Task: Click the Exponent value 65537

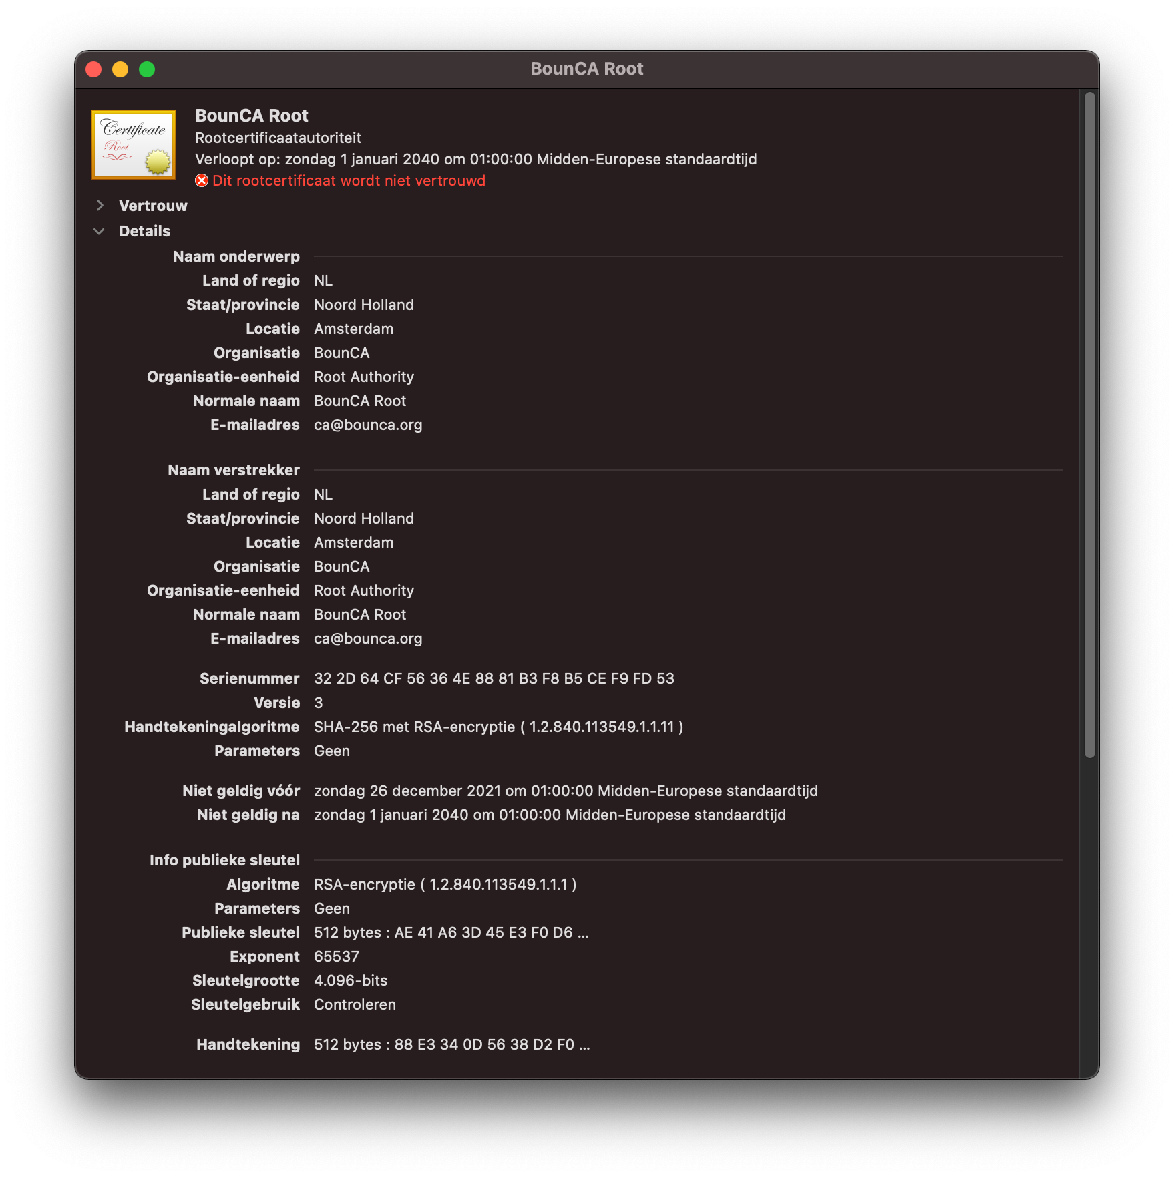Action: point(337,956)
